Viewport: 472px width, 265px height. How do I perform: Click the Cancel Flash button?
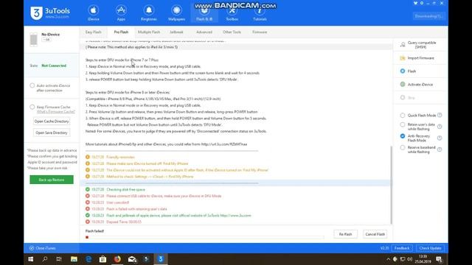click(x=375, y=234)
